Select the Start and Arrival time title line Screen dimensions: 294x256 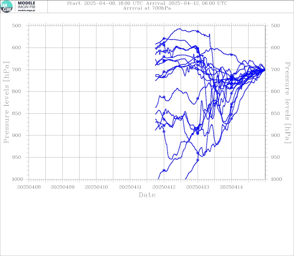[x=147, y=3]
